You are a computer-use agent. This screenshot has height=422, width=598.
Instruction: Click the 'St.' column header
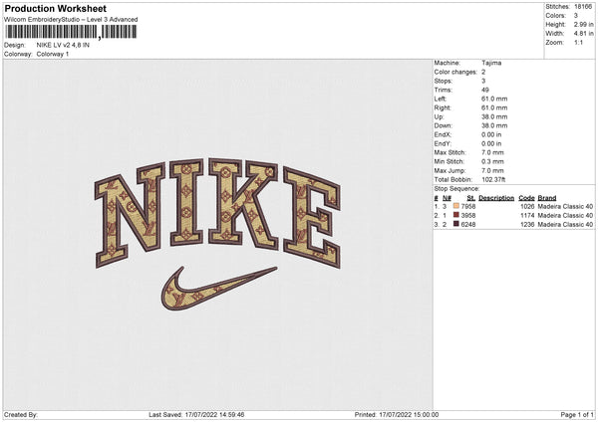[471, 198]
